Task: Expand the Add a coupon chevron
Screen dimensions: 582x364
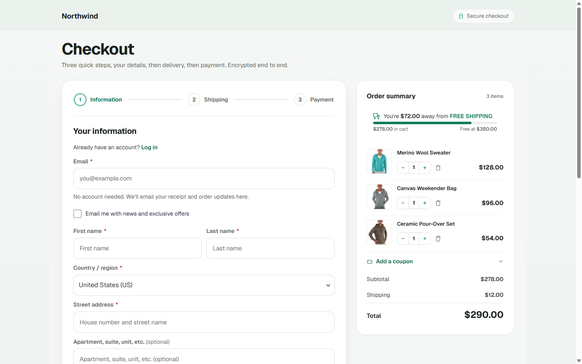Action: pyautogui.click(x=501, y=261)
